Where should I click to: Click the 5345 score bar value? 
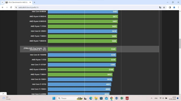click(x=113, y=49)
